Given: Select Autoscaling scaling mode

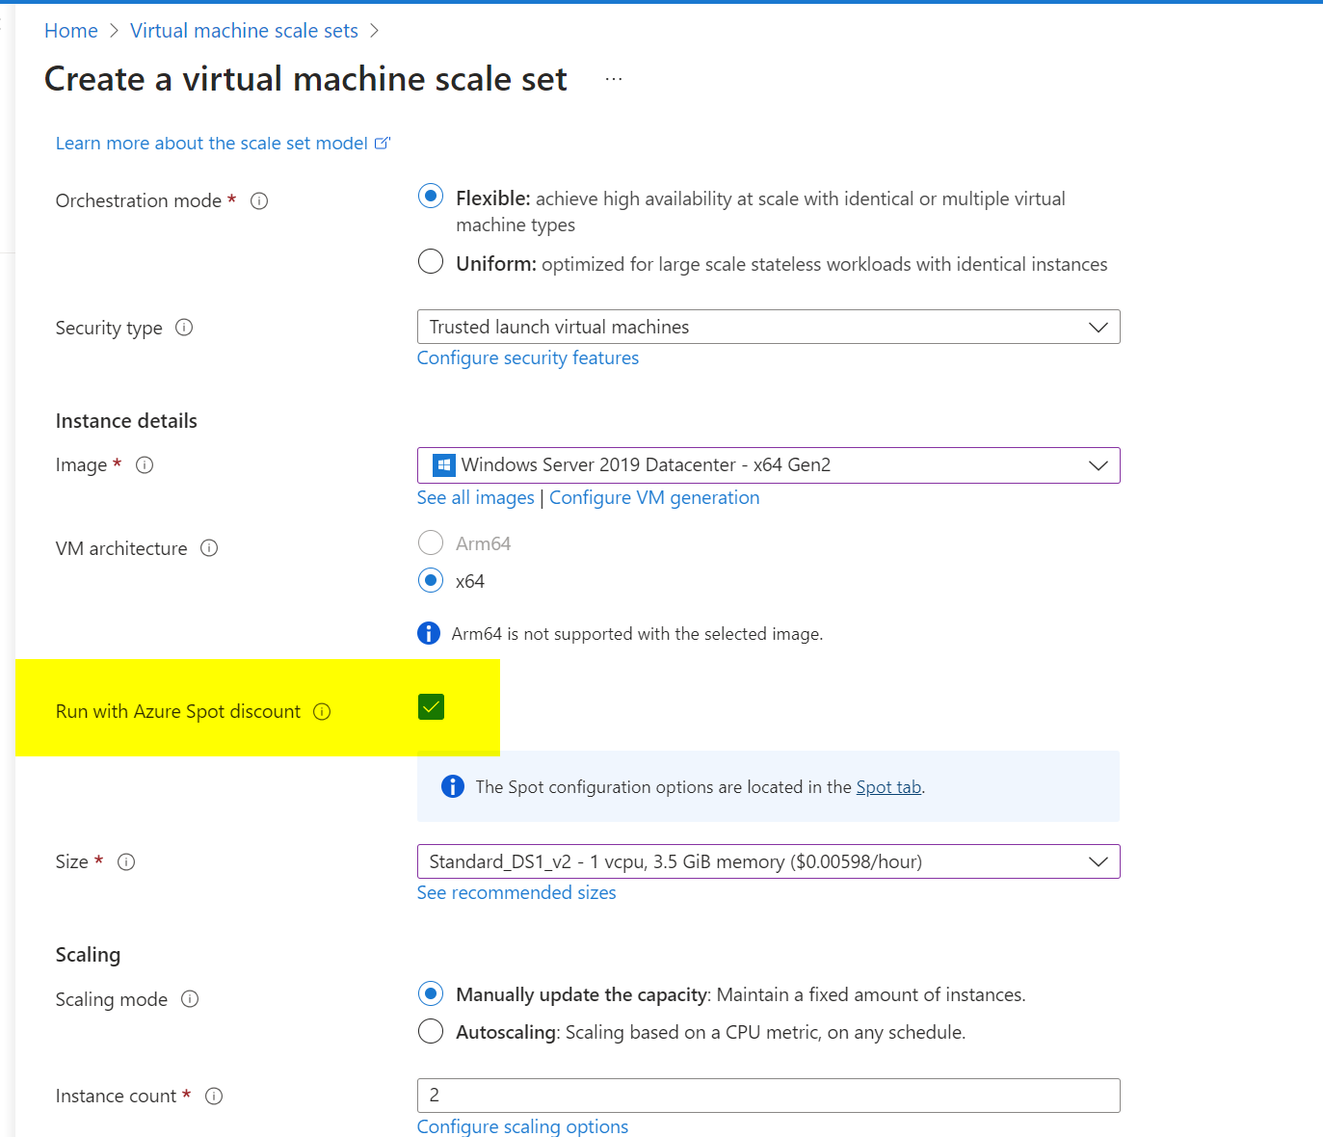Looking at the screenshot, I should 431,1031.
